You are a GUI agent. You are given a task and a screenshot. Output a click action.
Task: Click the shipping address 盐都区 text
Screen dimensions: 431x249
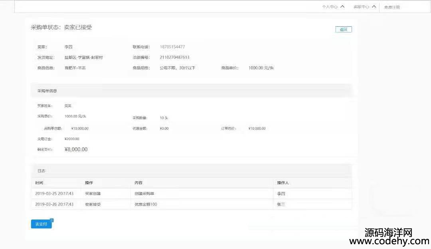83,57
